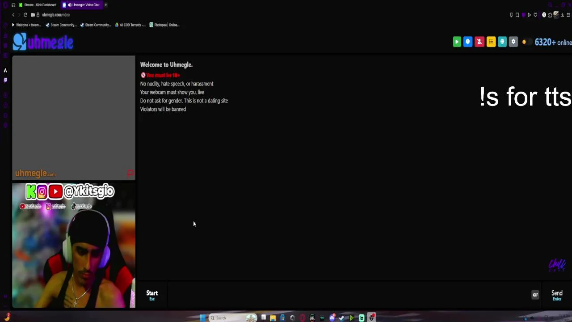Open browser downloads icon

tap(562, 15)
